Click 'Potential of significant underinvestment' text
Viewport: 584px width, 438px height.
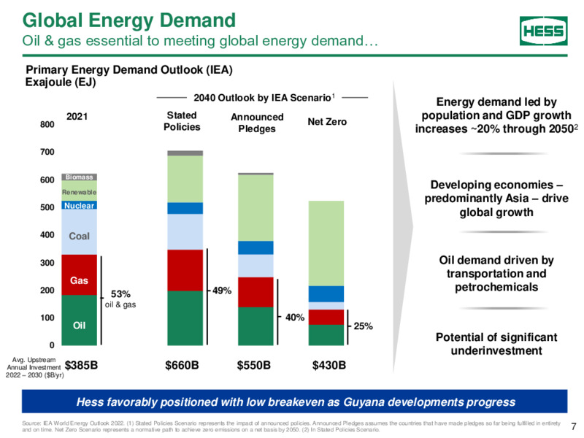pyautogui.click(x=496, y=344)
